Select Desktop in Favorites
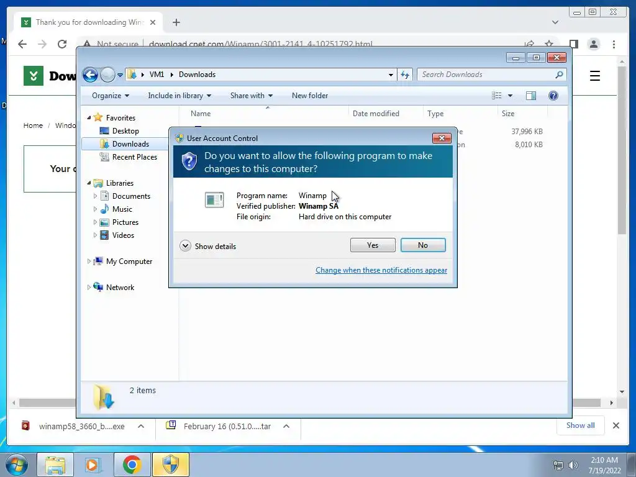Viewport: 636px width, 477px height. tap(125, 131)
